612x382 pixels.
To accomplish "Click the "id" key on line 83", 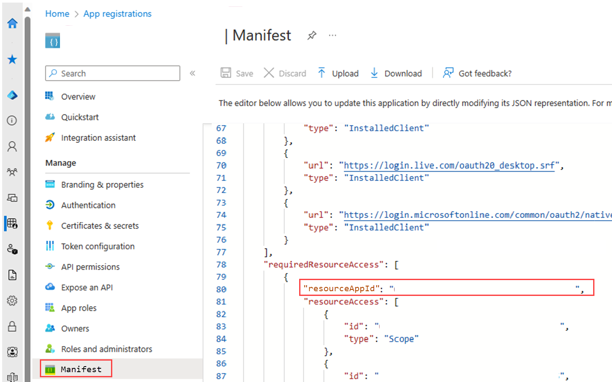I will 354,326.
